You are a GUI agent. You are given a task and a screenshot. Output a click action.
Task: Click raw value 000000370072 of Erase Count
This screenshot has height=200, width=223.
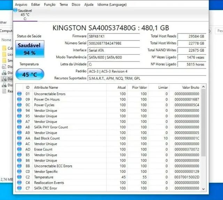[x=187, y=149]
